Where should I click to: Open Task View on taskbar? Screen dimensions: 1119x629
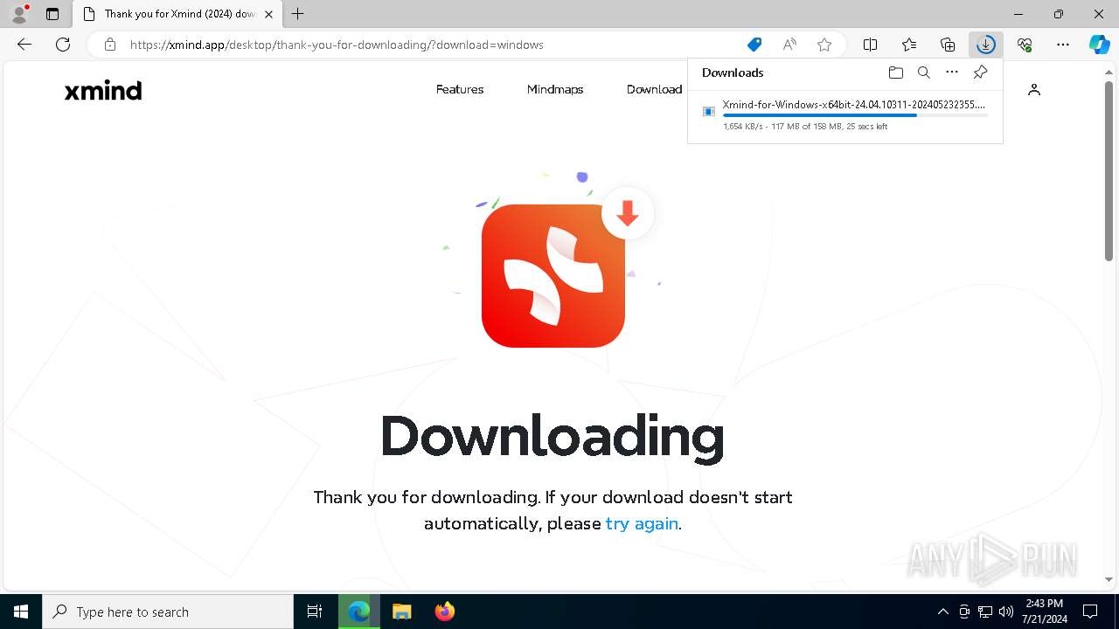(315, 612)
